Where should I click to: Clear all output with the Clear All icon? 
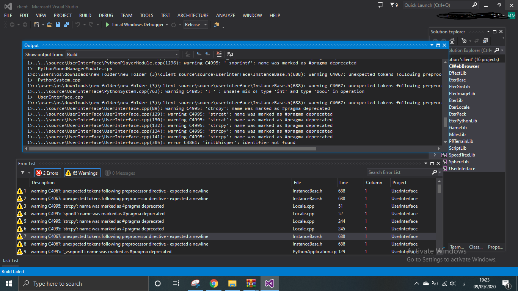tap(219, 55)
